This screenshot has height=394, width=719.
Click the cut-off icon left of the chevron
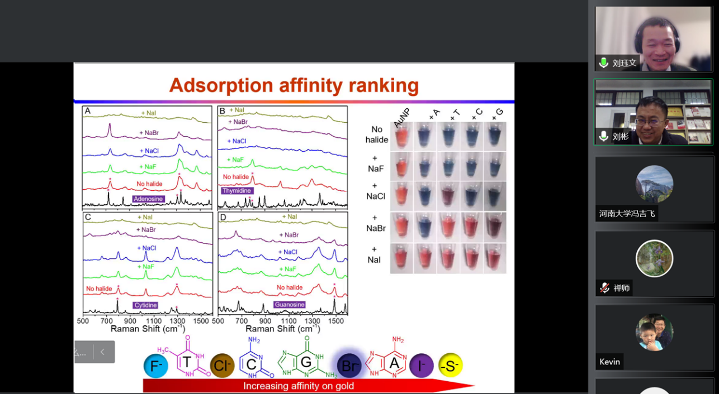coord(81,352)
